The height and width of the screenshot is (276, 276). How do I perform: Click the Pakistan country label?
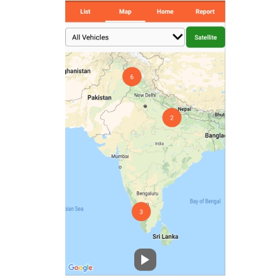click(x=99, y=98)
